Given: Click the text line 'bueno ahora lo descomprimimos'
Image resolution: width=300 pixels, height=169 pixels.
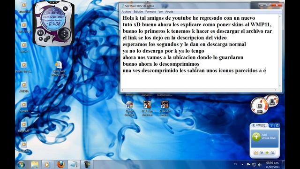Looking at the screenshot, I should click(x=161, y=64).
